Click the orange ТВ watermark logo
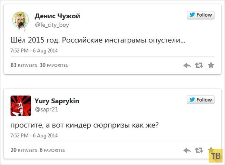 coord(216,156)
